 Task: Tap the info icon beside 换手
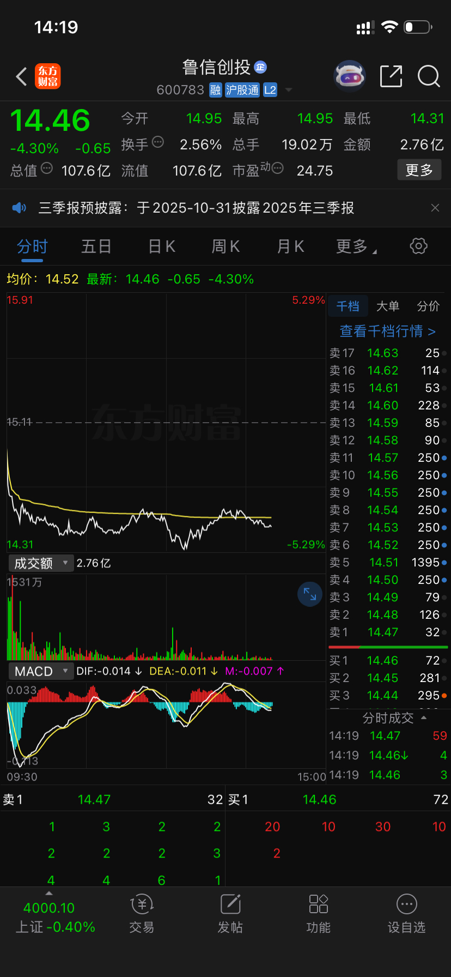click(x=158, y=142)
